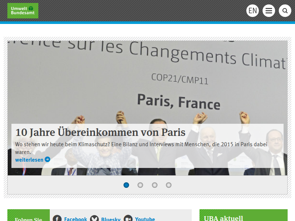
Task: Select the fourth carousel slide dot
Action: 169,185
